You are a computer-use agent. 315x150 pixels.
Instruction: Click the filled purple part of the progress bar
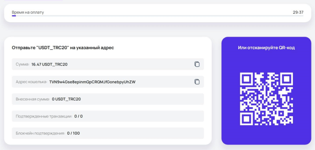click(14, 16)
